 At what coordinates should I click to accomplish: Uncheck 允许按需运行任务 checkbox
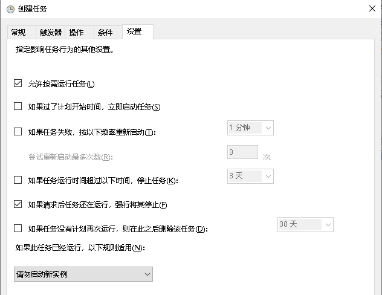tap(18, 83)
